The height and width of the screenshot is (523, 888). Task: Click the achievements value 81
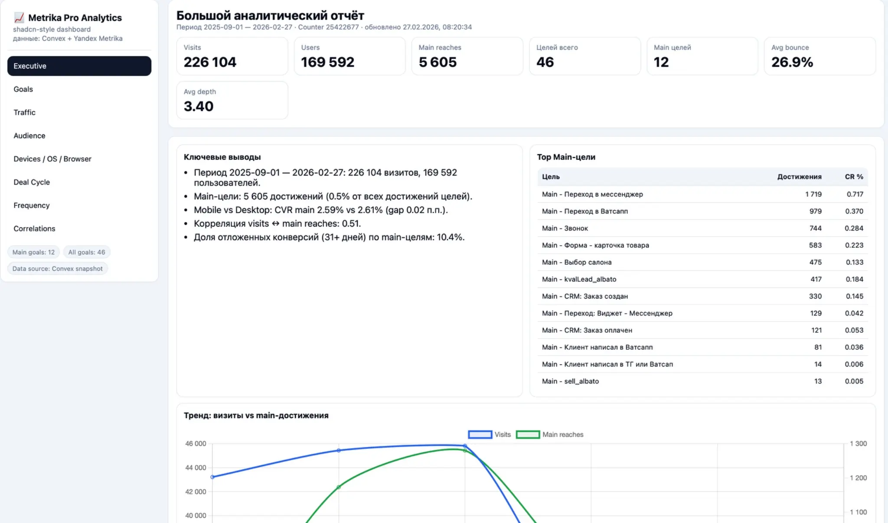[818, 347]
